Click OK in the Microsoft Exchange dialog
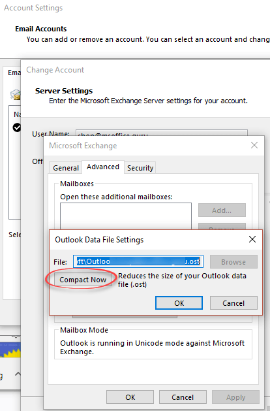The image size is (270, 411). coord(130,397)
